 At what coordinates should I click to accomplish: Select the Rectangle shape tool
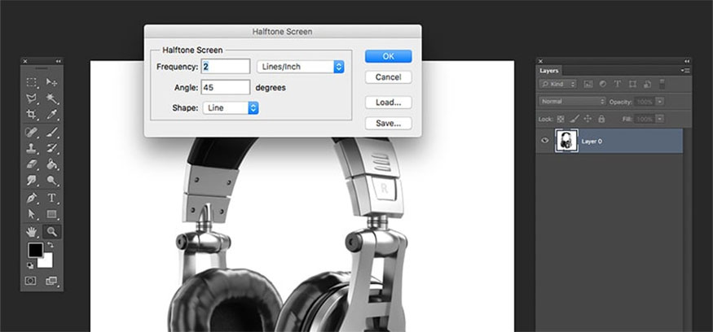pyautogui.click(x=51, y=214)
